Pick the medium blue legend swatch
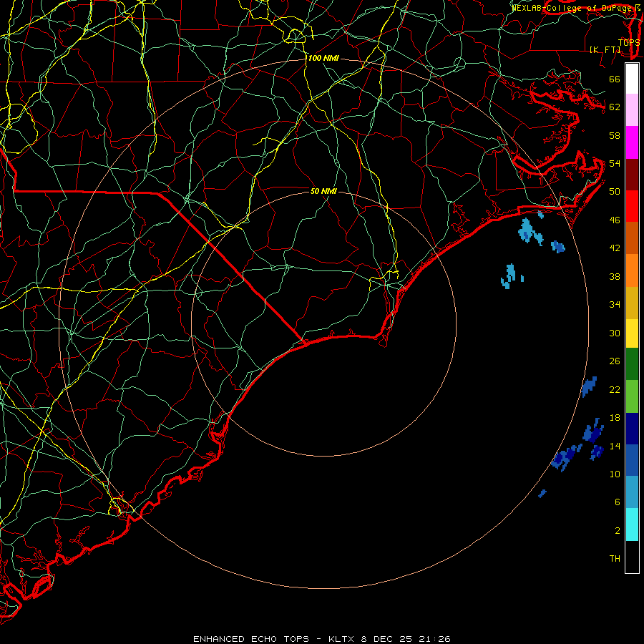 pos(632,460)
